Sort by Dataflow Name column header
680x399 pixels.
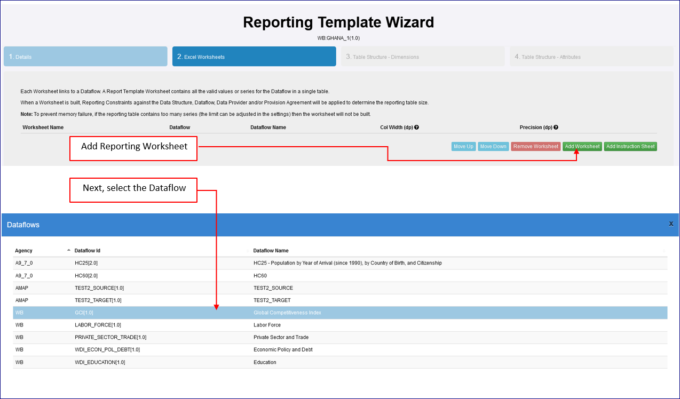[x=271, y=251]
